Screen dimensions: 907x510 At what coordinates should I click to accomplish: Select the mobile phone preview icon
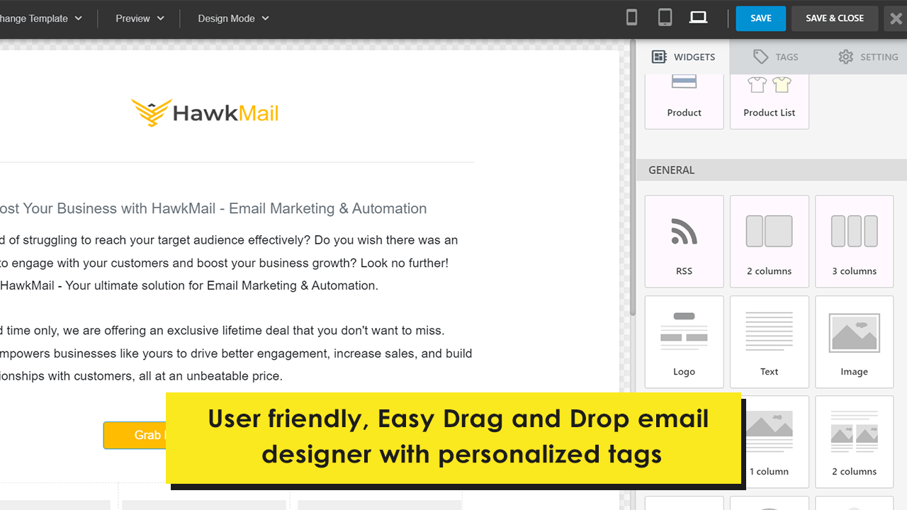632,18
